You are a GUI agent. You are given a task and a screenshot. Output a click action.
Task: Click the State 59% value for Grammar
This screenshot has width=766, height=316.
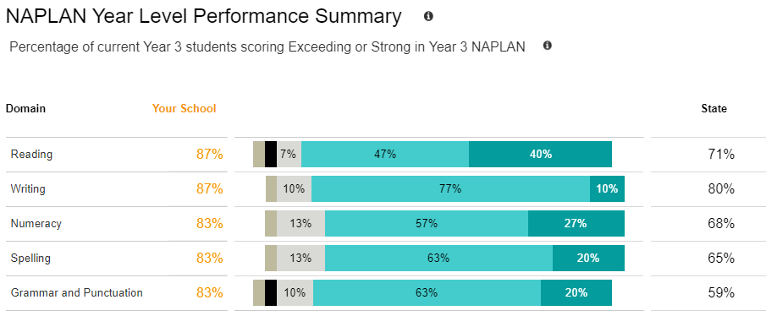721,293
